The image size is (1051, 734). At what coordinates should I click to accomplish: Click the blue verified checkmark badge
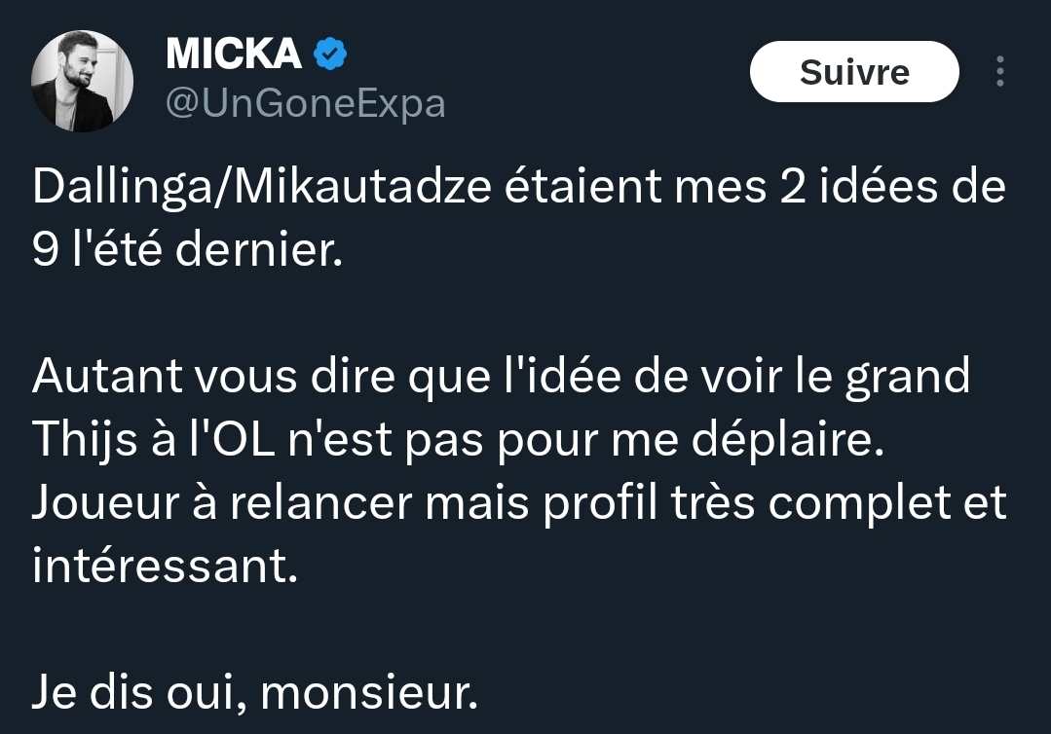coord(330,55)
